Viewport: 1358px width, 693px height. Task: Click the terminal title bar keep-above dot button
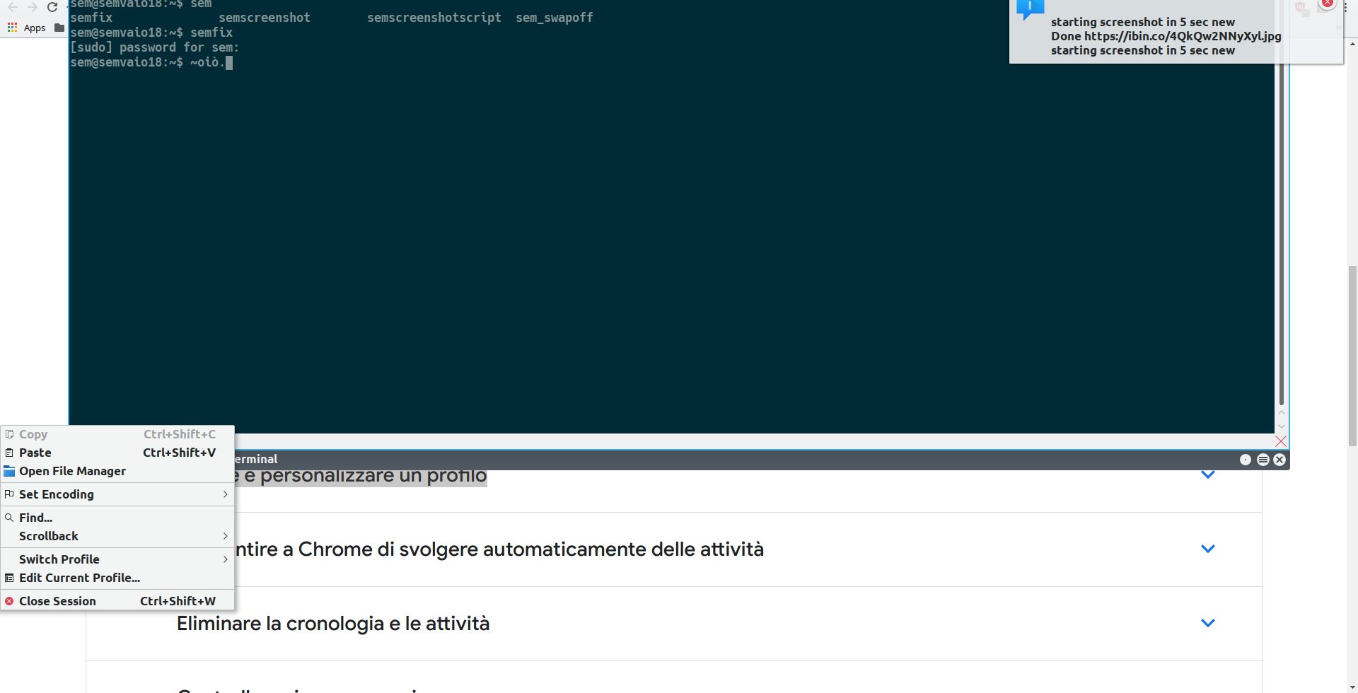click(1246, 460)
